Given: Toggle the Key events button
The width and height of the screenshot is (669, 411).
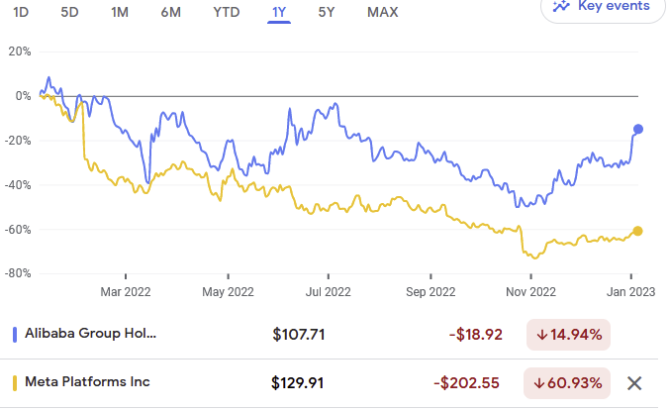Looking at the screenshot, I should click(x=603, y=7).
